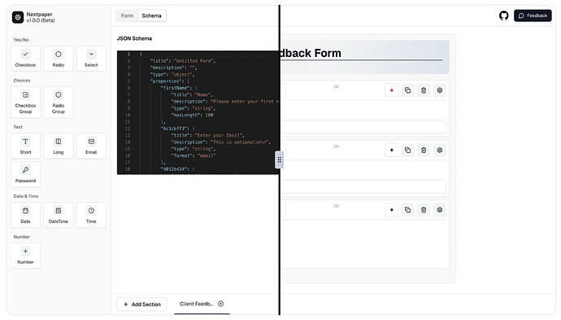The width and height of the screenshot is (561, 320).
Task: Add a Long text field element
Action: [x=59, y=146]
